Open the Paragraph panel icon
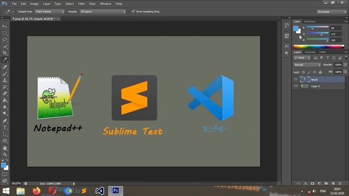The height and width of the screenshot is (196, 349). (x=287, y=53)
